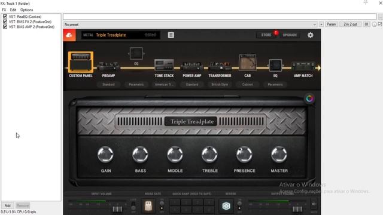The width and height of the screenshot is (383, 215).
Task: Click the Upgrade button
Action: pos(290,35)
